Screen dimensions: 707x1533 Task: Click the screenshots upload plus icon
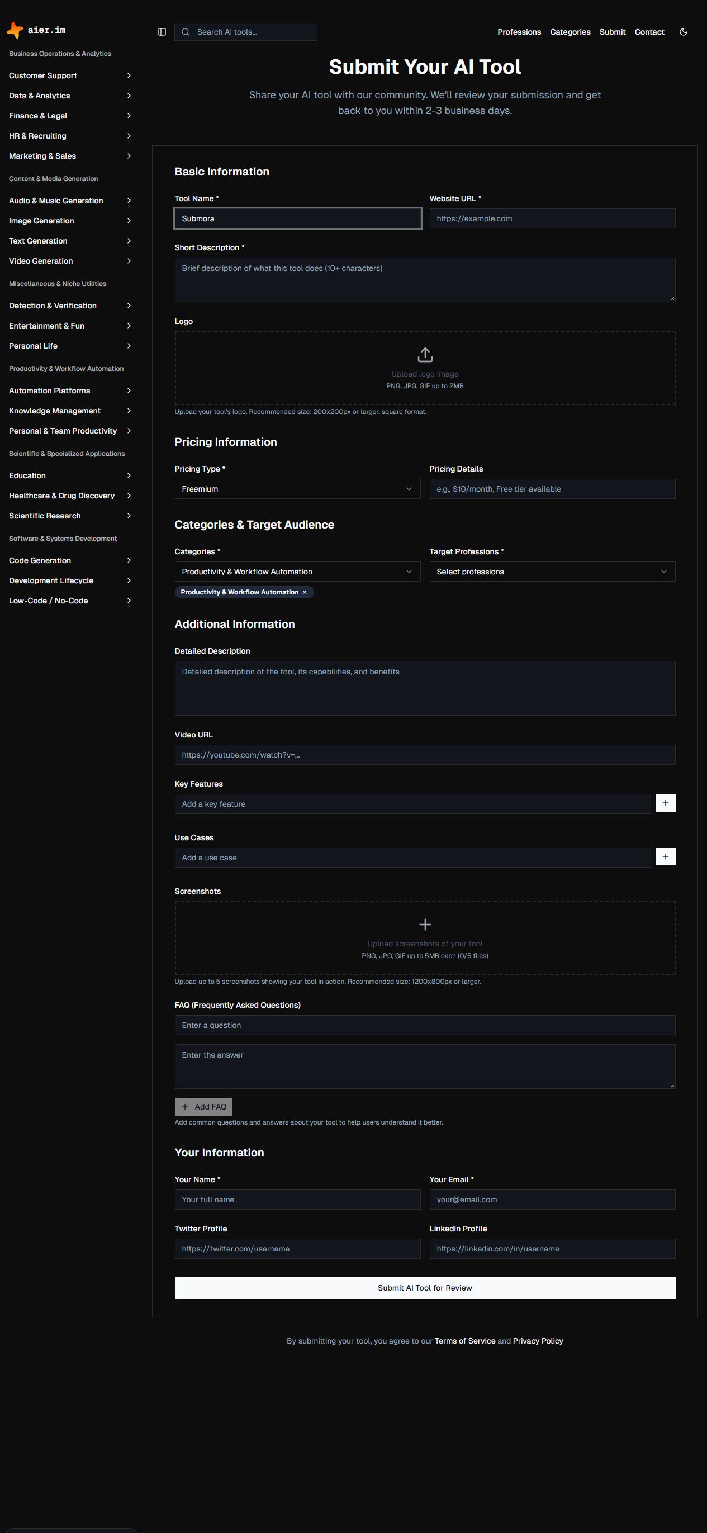pos(425,924)
